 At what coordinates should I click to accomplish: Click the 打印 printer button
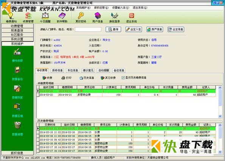click(66, 78)
